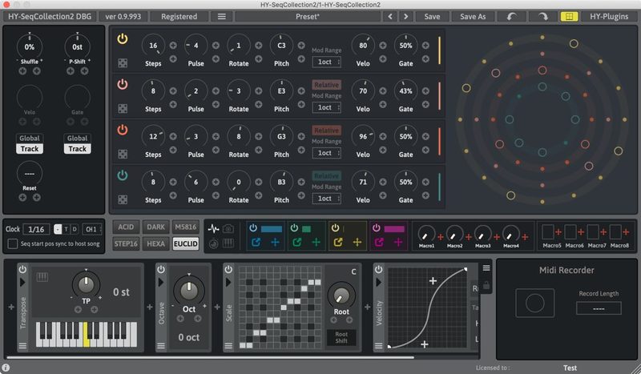The image size is (641, 374).
Task: Click the randomize dice icon on first track
Action: coord(123,62)
